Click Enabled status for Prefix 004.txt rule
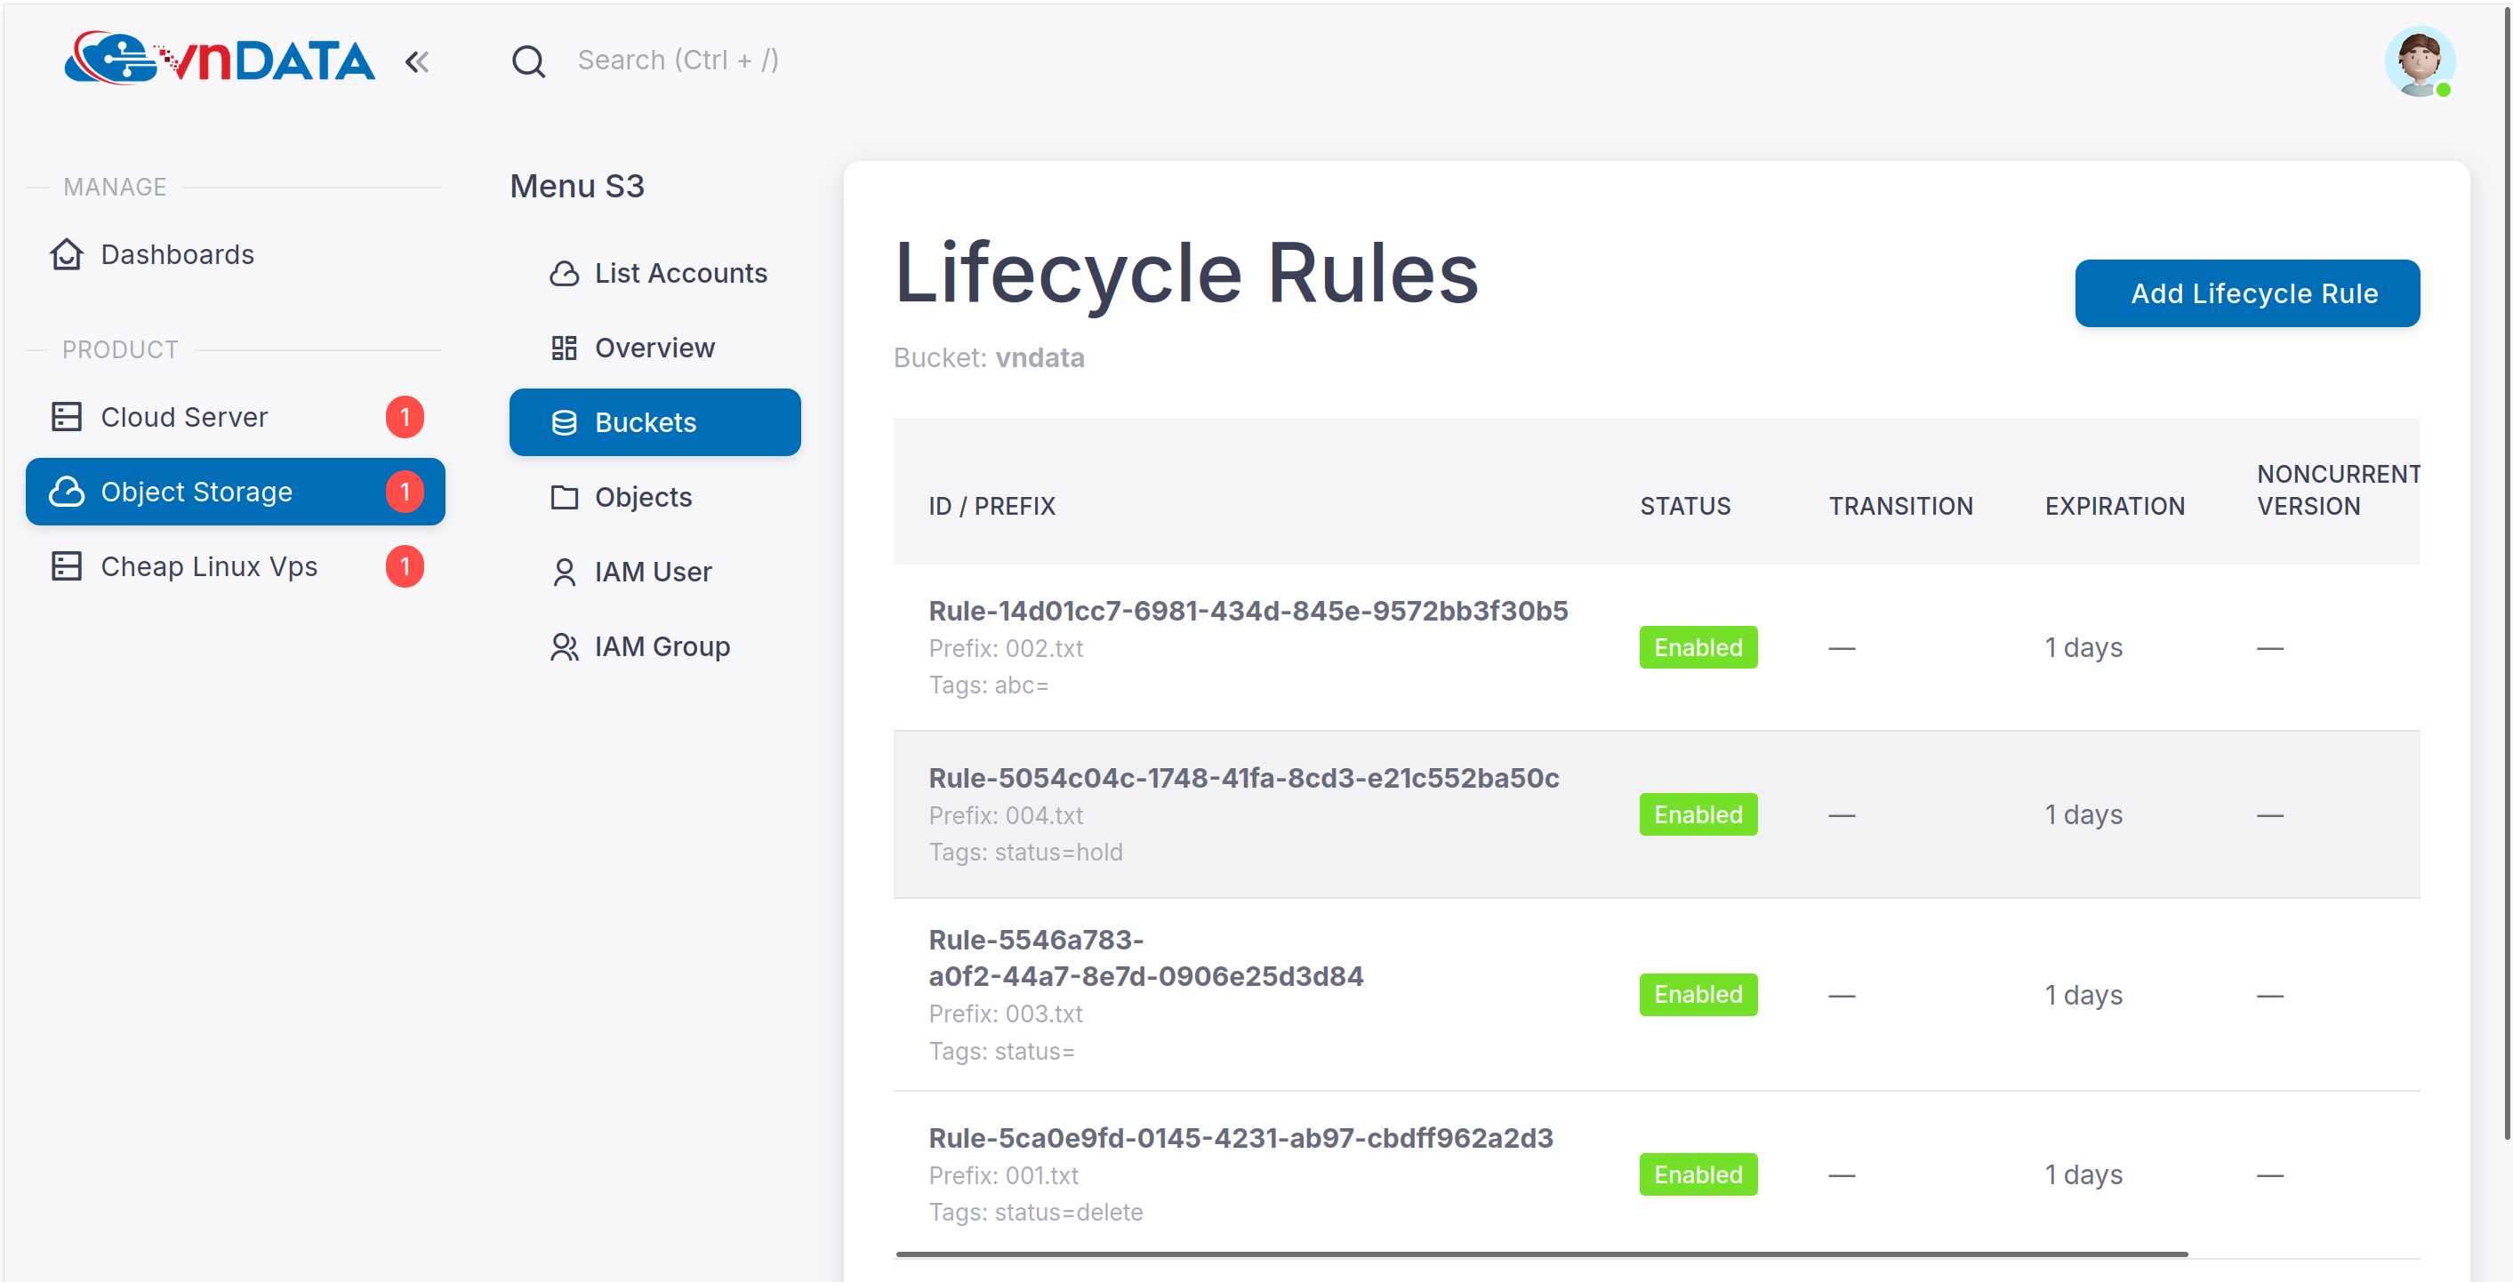Screen dimensions: 2513x1282 tap(1698, 814)
